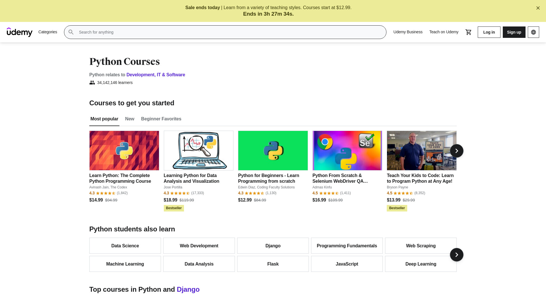The width and height of the screenshot is (546, 296).
Task: Switch to the New tab
Action: pos(129,119)
